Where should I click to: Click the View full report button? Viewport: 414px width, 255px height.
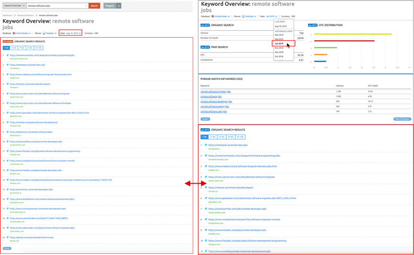[x=402, y=119]
